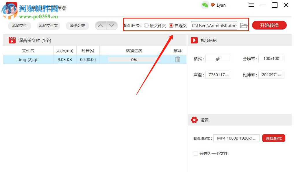Click the 选择格式 button
This screenshot has height=172, width=298.
coord(273,138)
